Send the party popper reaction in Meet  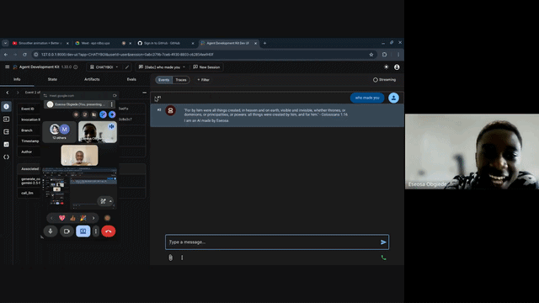pos(83,218)
